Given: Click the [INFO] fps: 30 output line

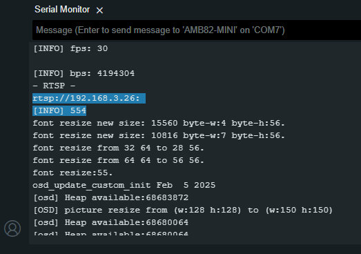Looking at the screenshot, I should [70, 48].
